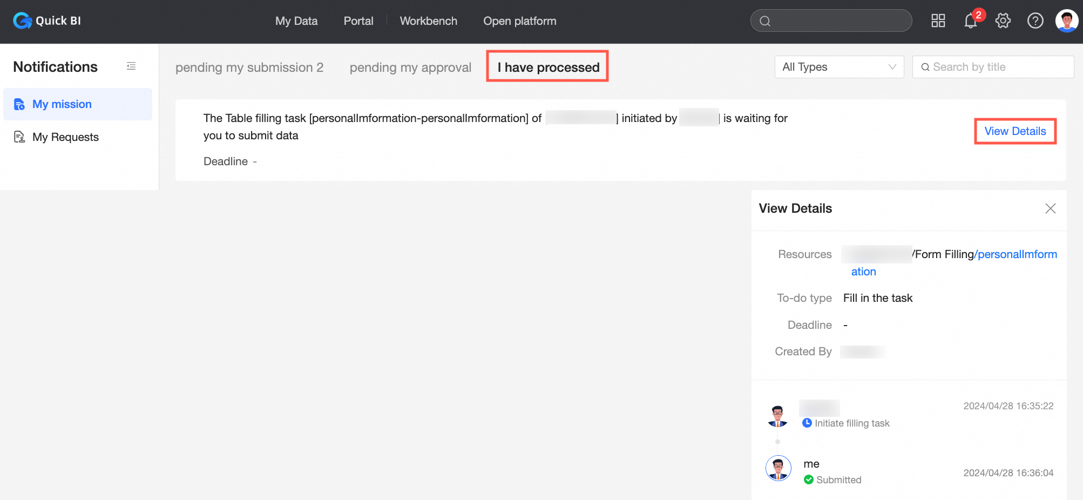Expand the All Types dropdown
The image size is (1083, 500).
[x=839, y=67]
